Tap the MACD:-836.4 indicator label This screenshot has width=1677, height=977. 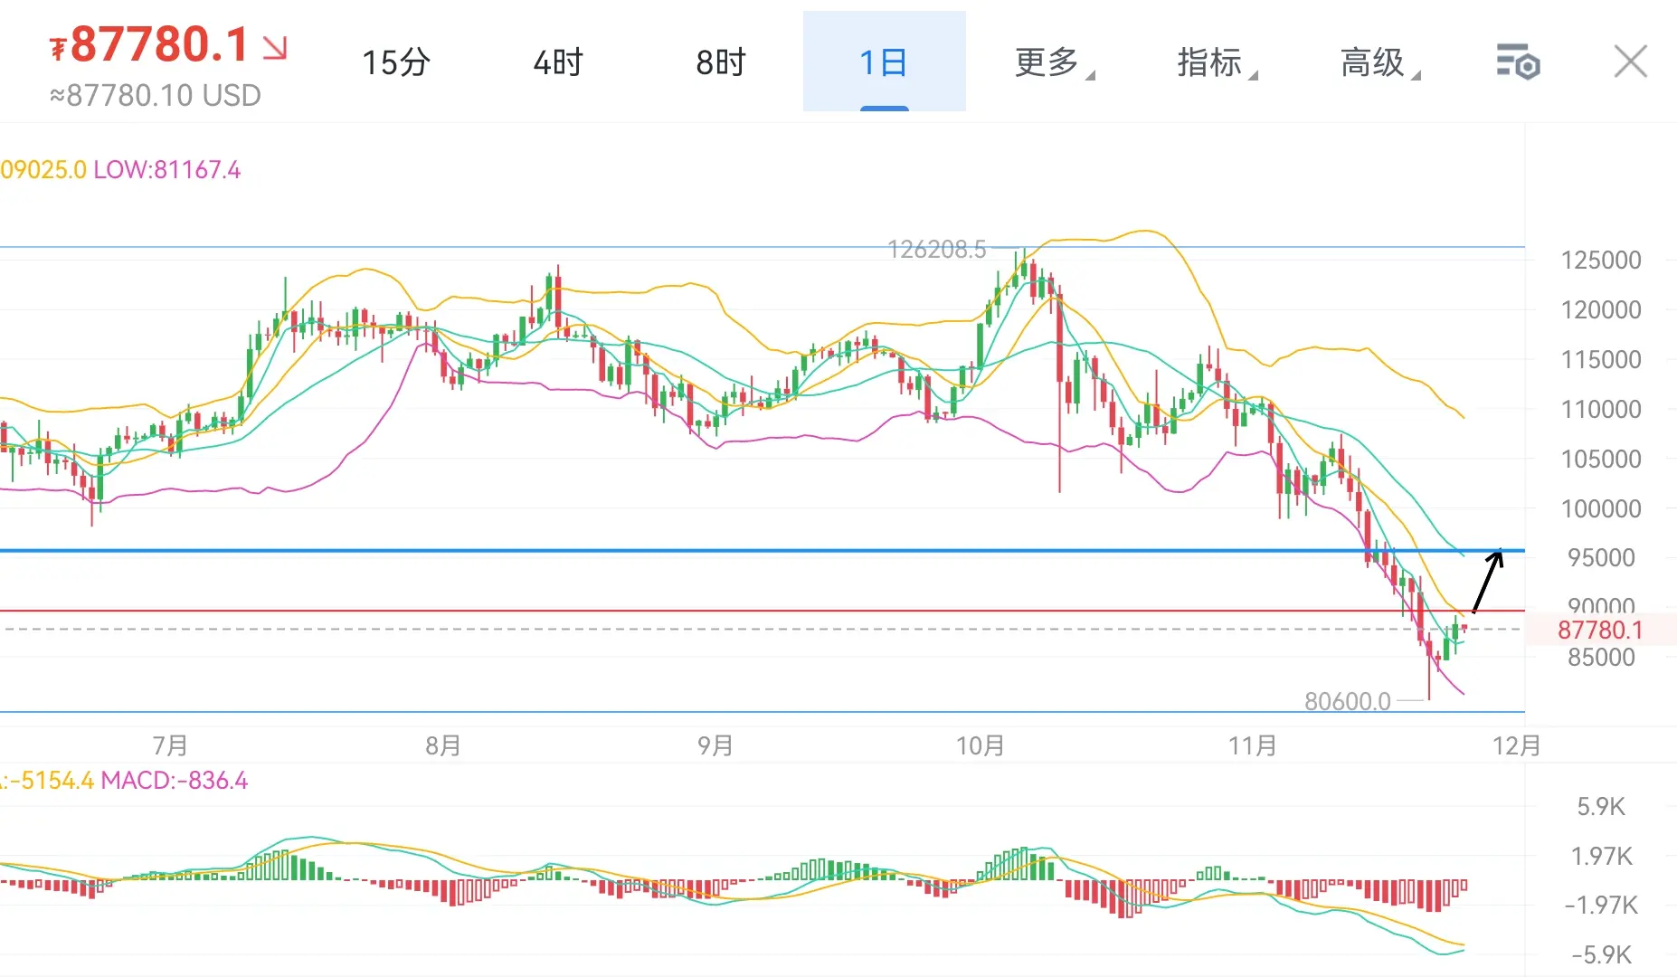click(x=175, y=781)
